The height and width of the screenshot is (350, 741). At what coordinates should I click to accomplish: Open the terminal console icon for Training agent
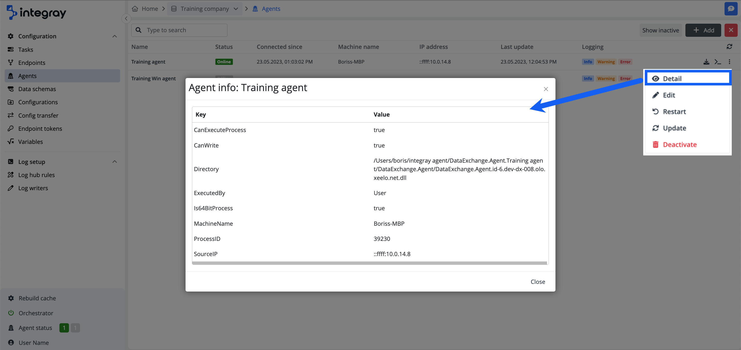(x=718, y=62)
